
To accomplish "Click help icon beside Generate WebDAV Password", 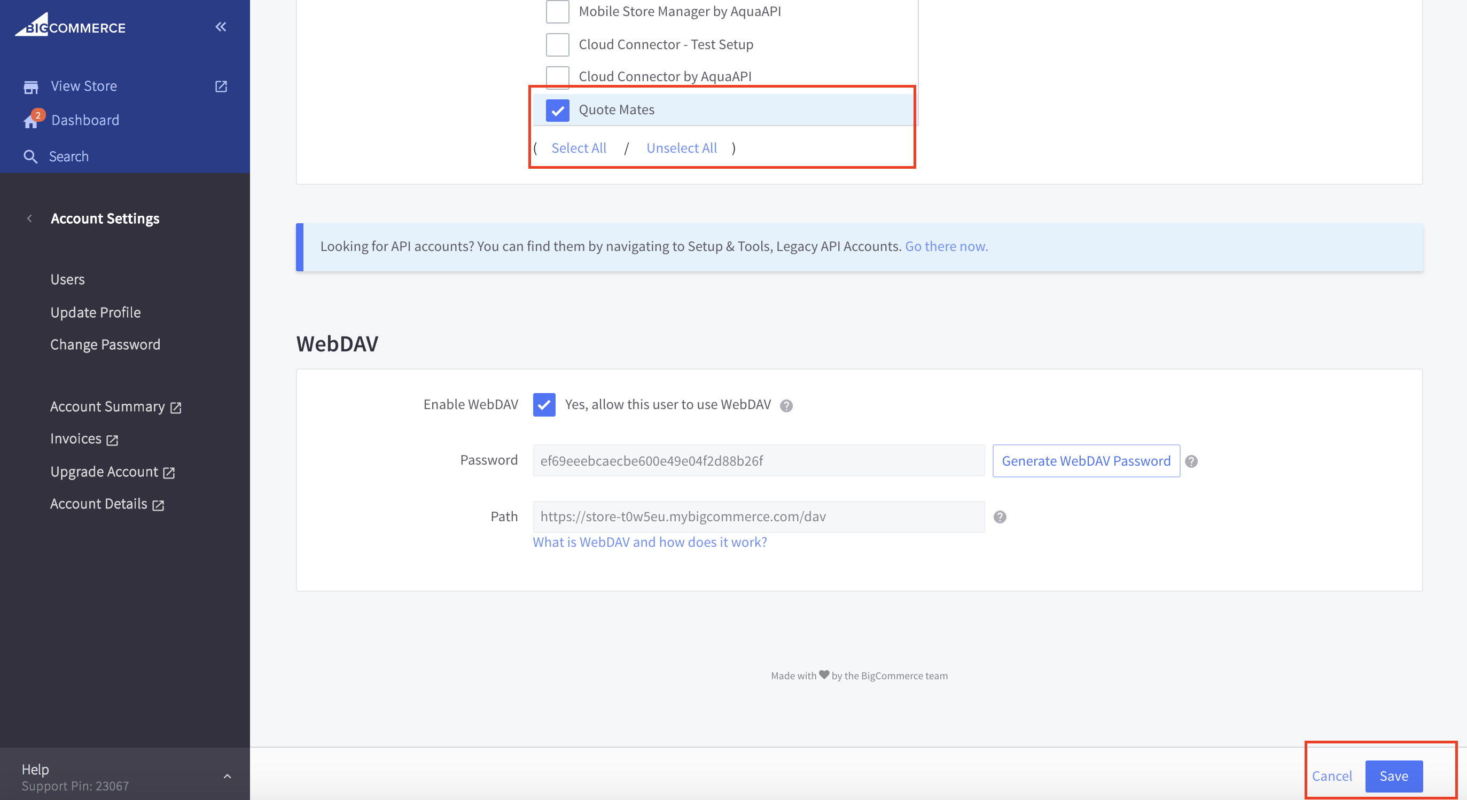I will pyautogui.click(x=1191, y=461).
